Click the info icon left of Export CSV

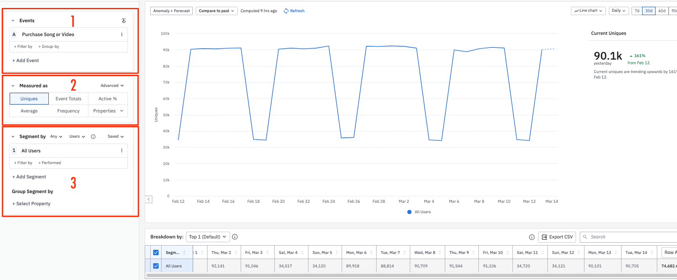click(532, 237)
